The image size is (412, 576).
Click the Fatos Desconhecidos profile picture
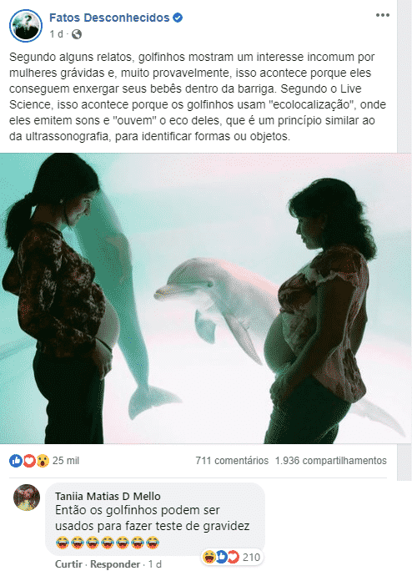click(x=26, y=26)
